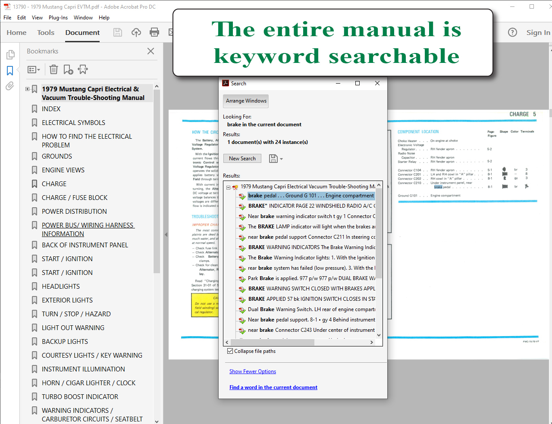Screen dimensions: 552x424
Task: Click the Arrange Windows button
Action: pos(246,101)
